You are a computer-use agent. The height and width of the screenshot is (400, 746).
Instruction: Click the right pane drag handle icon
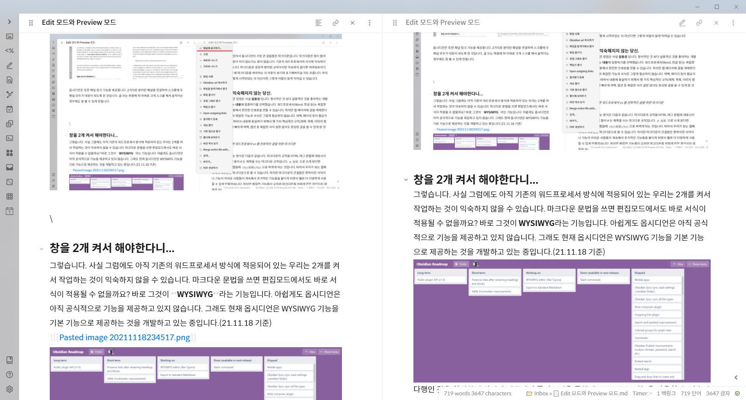tap(395, 23)
